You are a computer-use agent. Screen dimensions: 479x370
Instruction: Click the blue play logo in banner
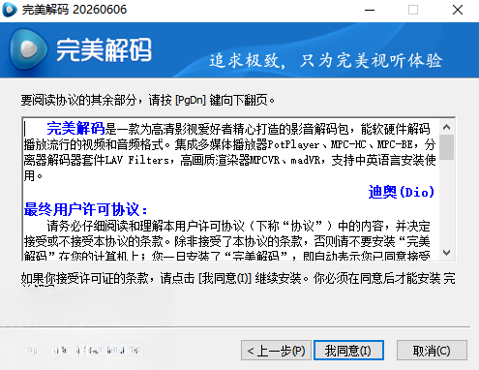pos(28,49)
